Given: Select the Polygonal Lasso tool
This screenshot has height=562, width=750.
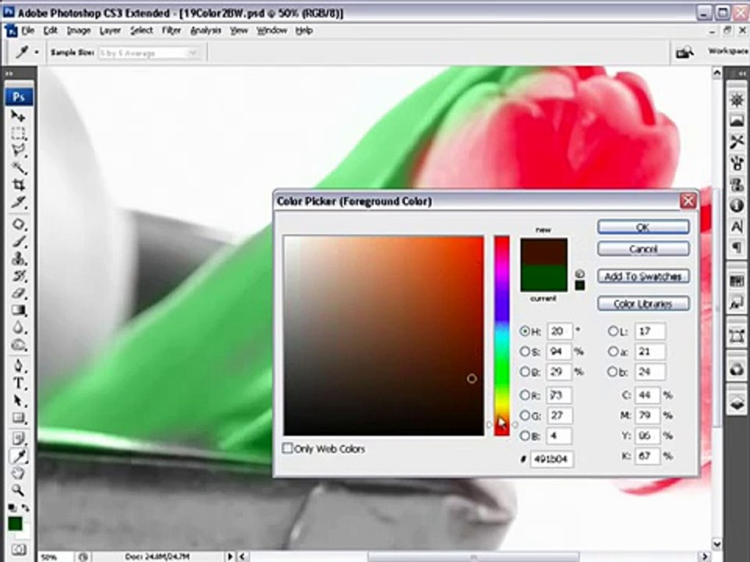Looking at the screenshot, I should (18, 151).
